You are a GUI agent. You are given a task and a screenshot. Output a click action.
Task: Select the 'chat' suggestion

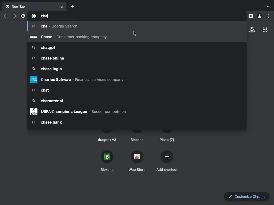click(137, 90)
